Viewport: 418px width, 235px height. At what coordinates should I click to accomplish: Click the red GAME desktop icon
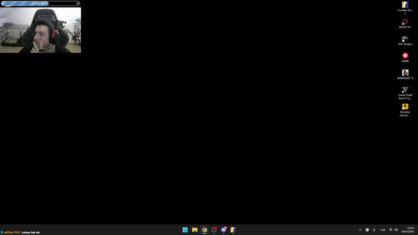tap(405, 58)
